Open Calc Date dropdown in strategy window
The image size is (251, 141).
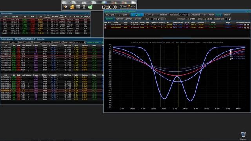click(189, 15)
